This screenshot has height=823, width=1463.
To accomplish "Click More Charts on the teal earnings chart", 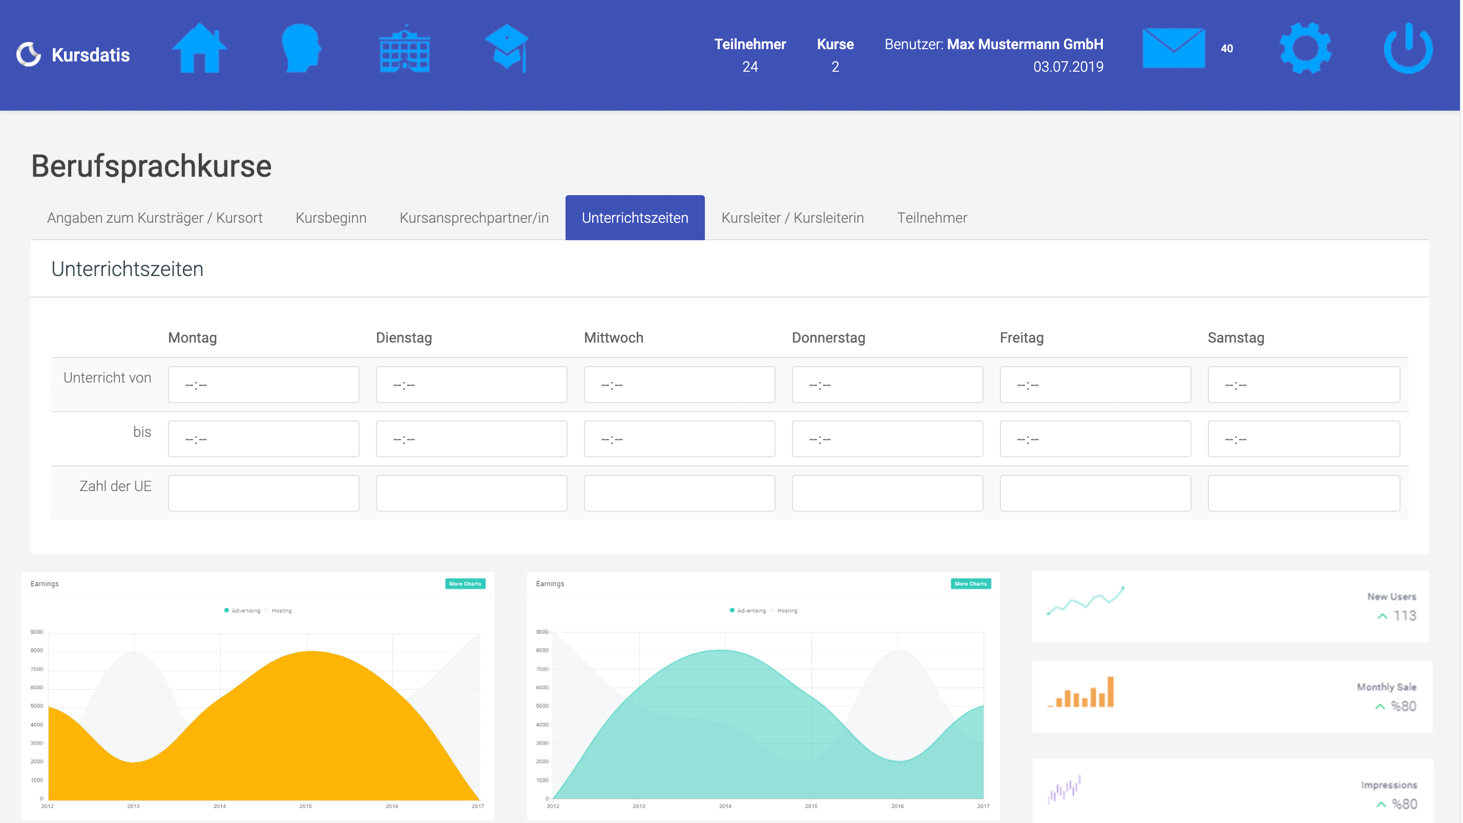I will coord(971,583).
